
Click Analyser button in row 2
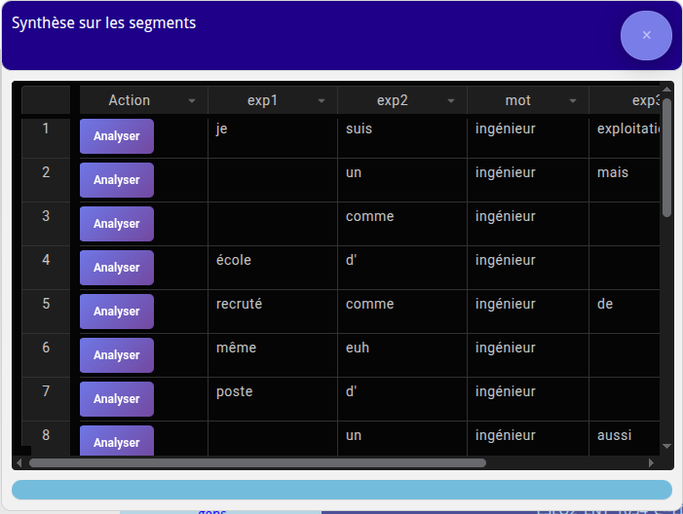(117, 180)
